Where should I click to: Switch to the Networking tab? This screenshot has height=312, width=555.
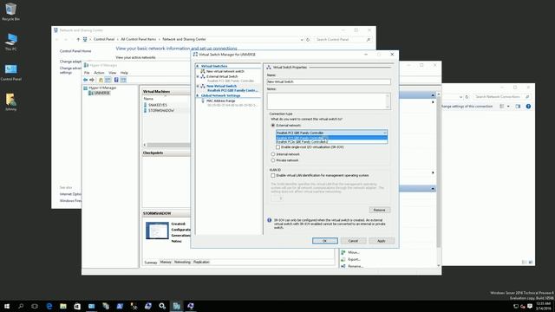coord(182,262)
